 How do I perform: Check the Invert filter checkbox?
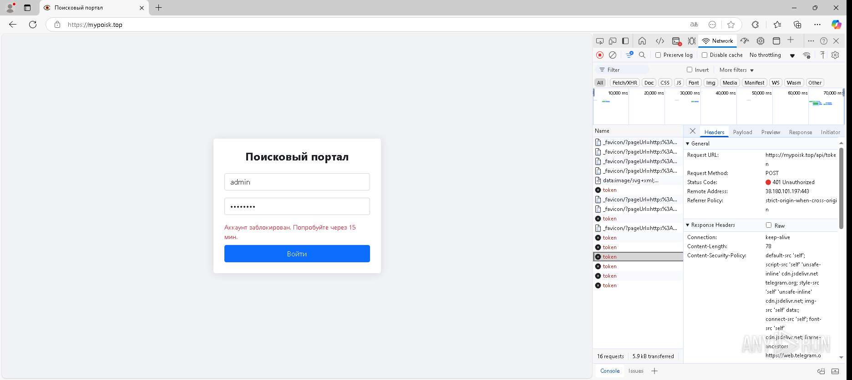[690, 70]
